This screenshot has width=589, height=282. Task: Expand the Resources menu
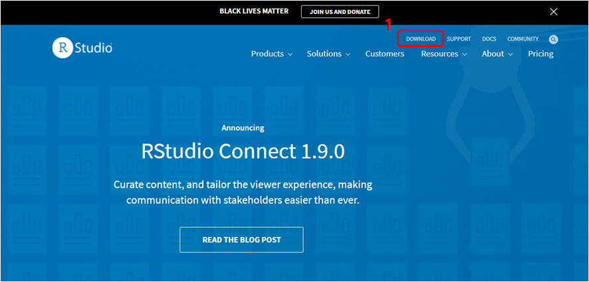pos(444,54)
